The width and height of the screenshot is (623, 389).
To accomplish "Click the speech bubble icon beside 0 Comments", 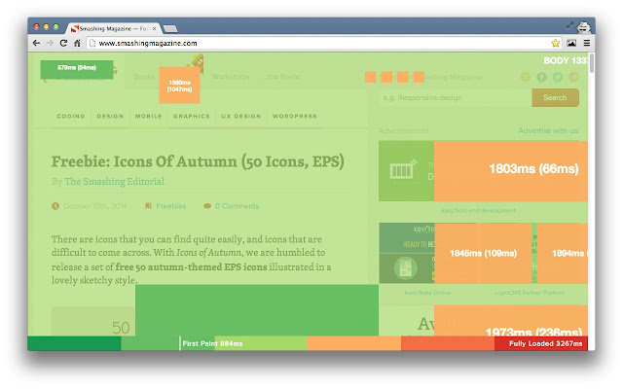I will tap(207, 206).
